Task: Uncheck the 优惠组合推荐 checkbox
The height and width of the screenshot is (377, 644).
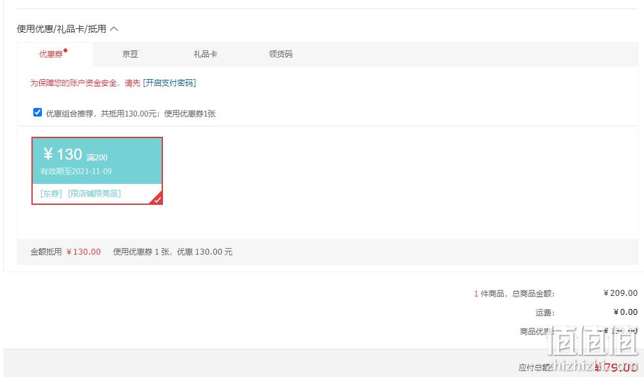Action: 37,113
